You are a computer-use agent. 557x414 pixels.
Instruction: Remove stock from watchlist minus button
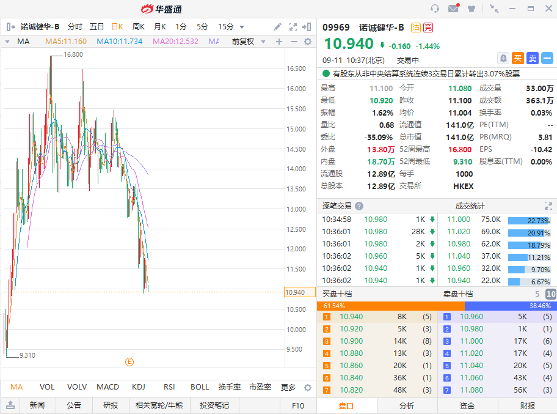point(547,58)
